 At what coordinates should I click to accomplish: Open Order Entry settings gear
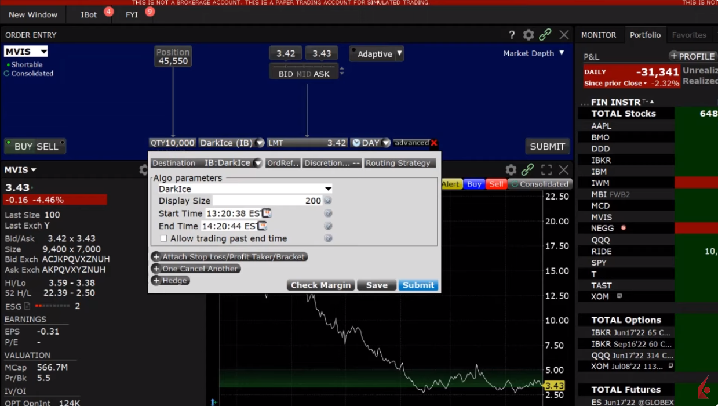[529, 35]
